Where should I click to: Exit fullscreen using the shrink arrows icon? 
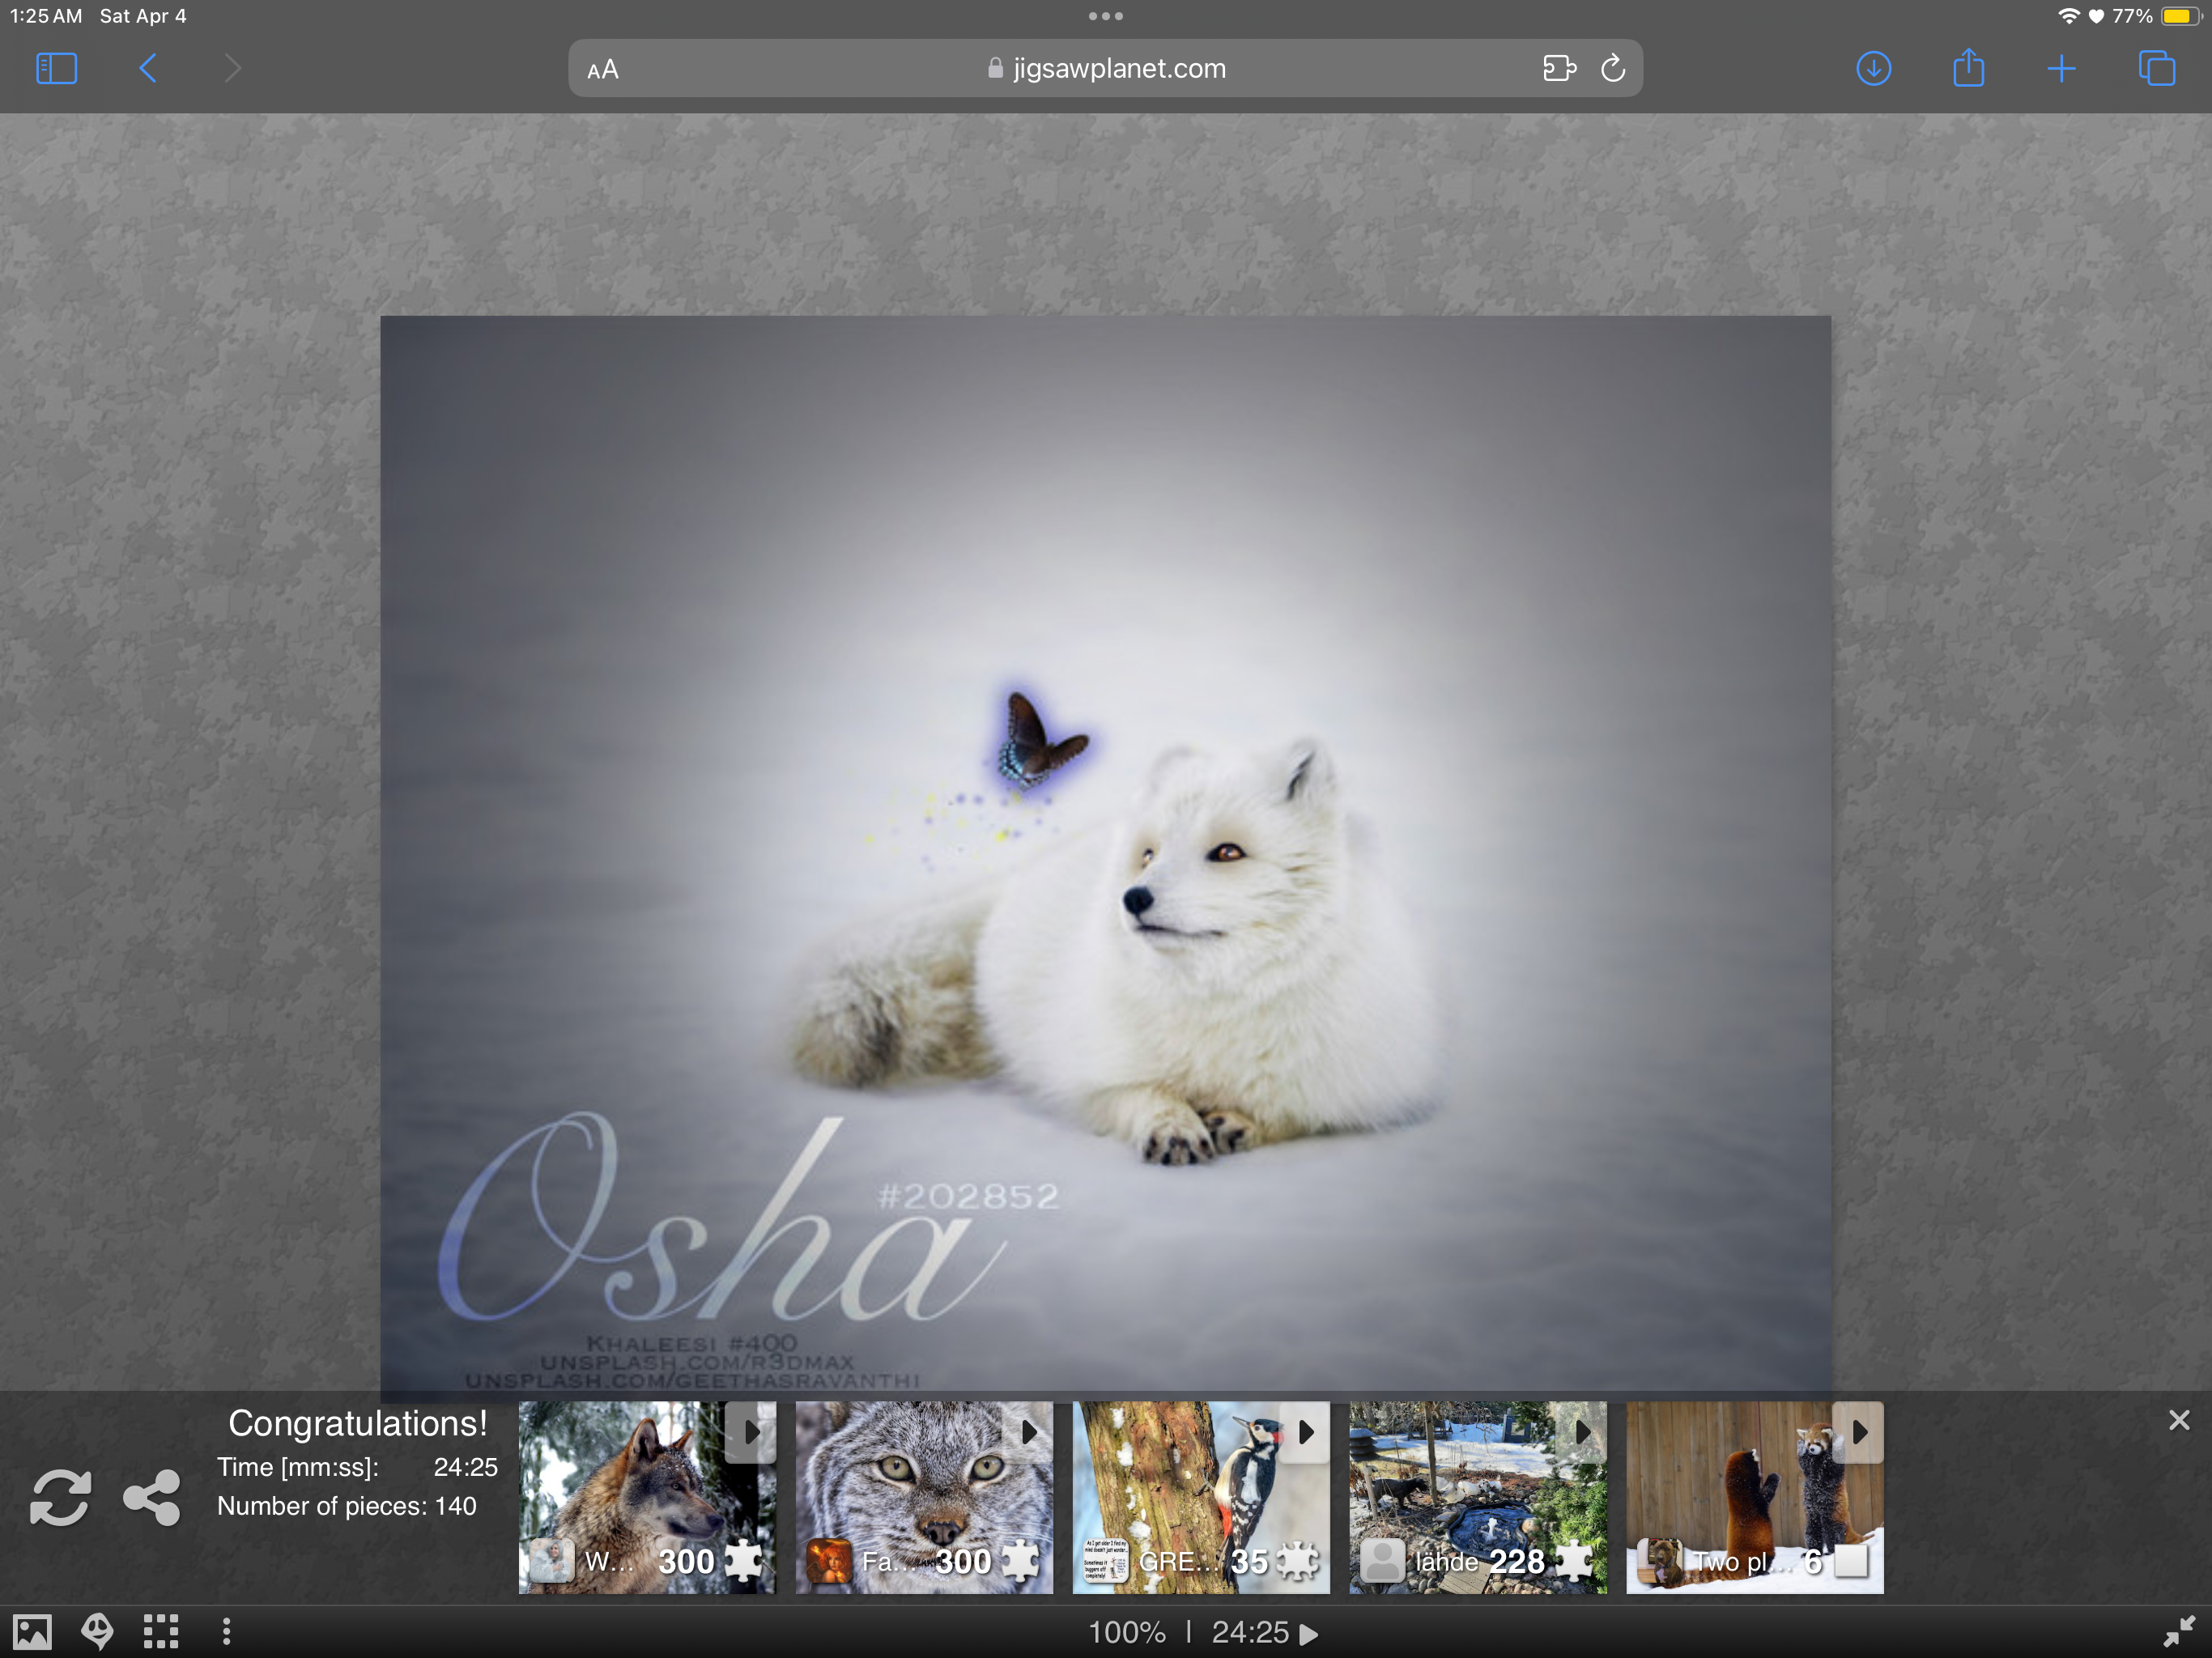coord(2178,1632)
